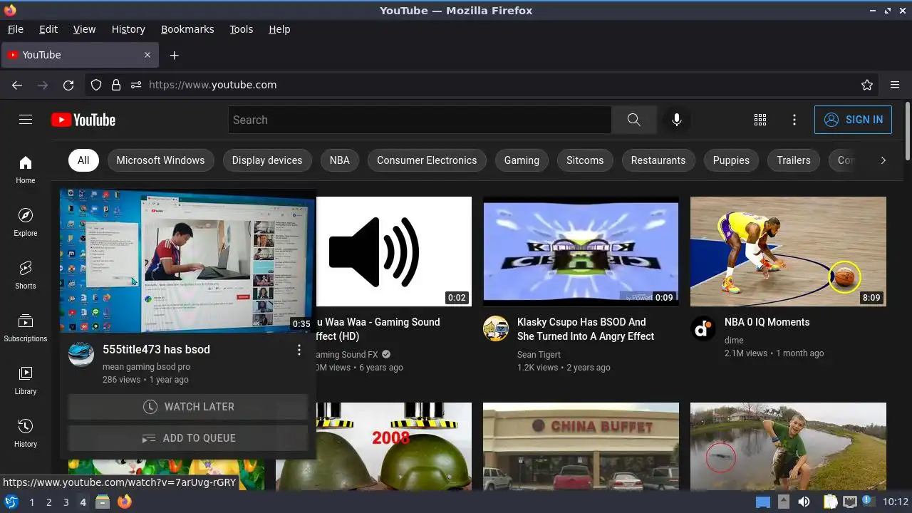This screenshot has height=513, width=912.
Task: Open the View menu
Action: (84, 29)
